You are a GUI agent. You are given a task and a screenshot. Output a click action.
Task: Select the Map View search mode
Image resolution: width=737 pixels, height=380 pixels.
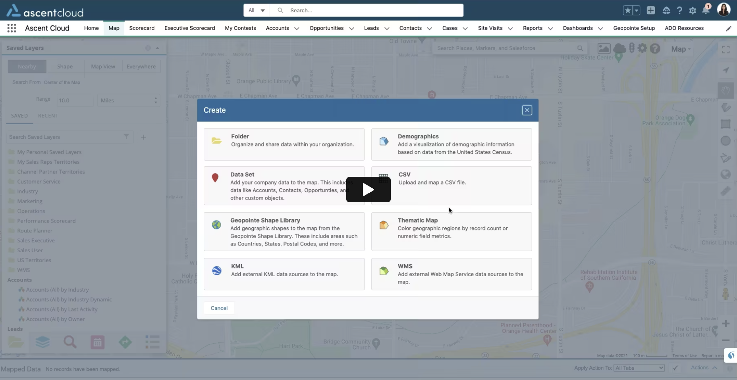[x=103, y=67]
